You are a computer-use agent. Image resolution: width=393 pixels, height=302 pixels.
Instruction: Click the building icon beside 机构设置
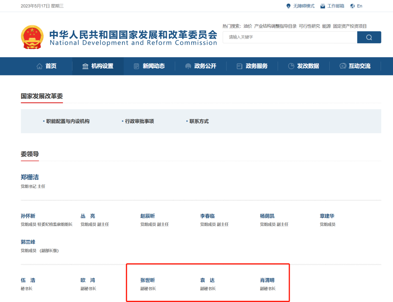86,66
